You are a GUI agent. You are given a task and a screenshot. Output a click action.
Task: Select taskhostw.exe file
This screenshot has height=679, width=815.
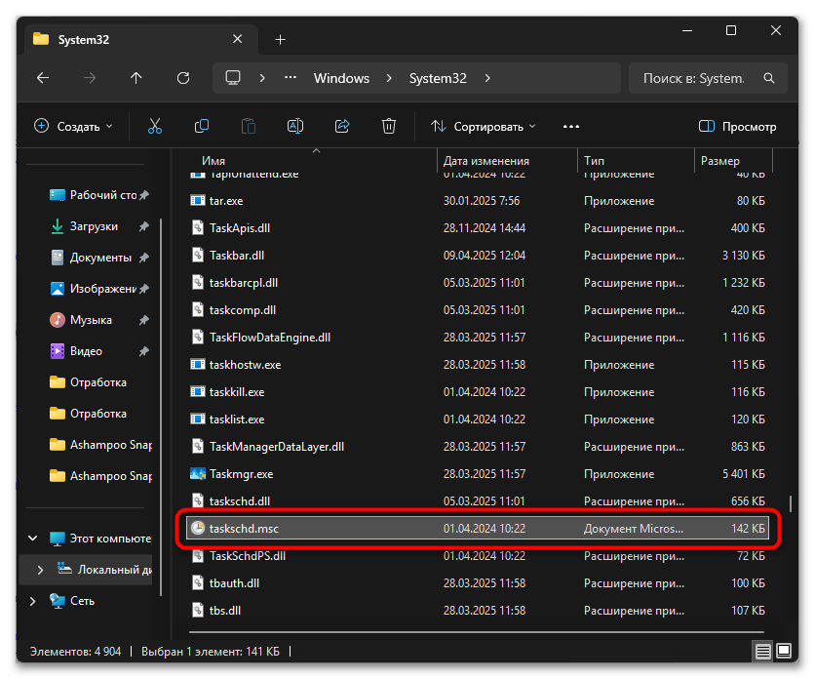pos(478,365)
